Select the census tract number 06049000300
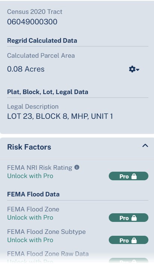 click(32, 22)
